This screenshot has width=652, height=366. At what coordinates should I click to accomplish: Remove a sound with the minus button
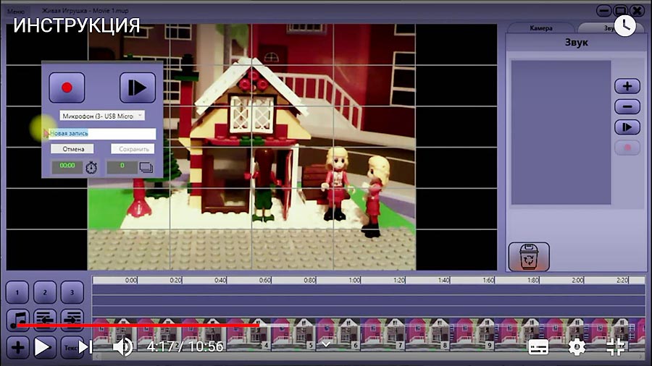627,106
